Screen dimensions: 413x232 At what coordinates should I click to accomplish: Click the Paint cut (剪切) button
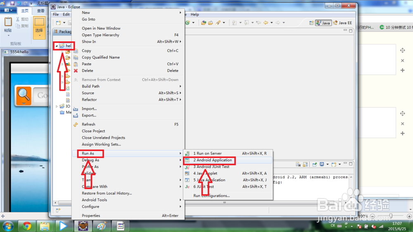22,19
